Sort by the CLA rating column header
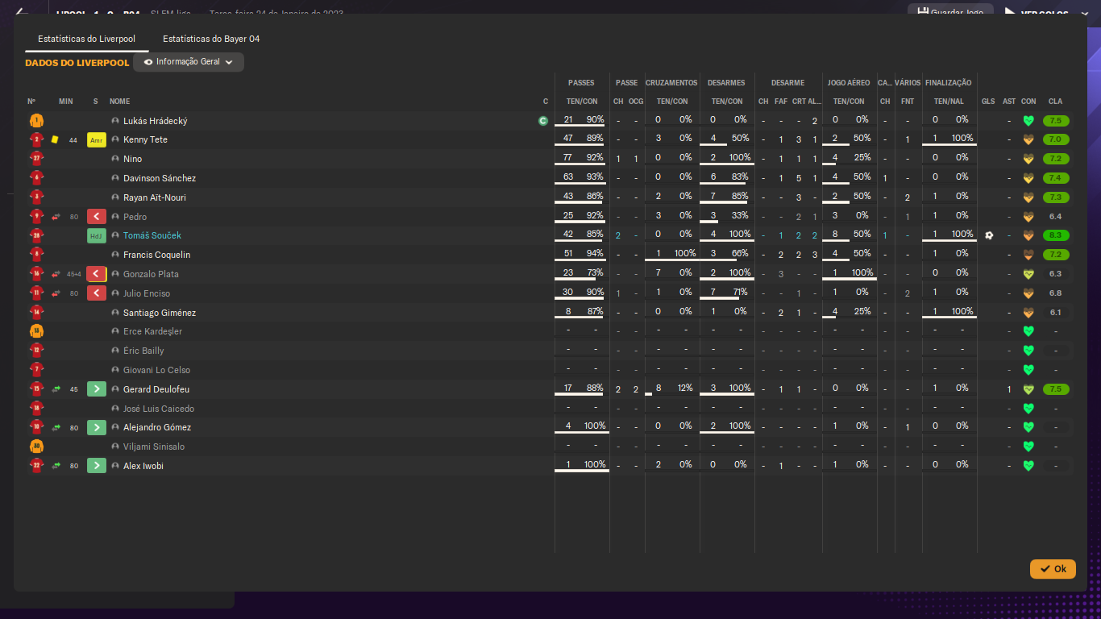 [1055, 102]
